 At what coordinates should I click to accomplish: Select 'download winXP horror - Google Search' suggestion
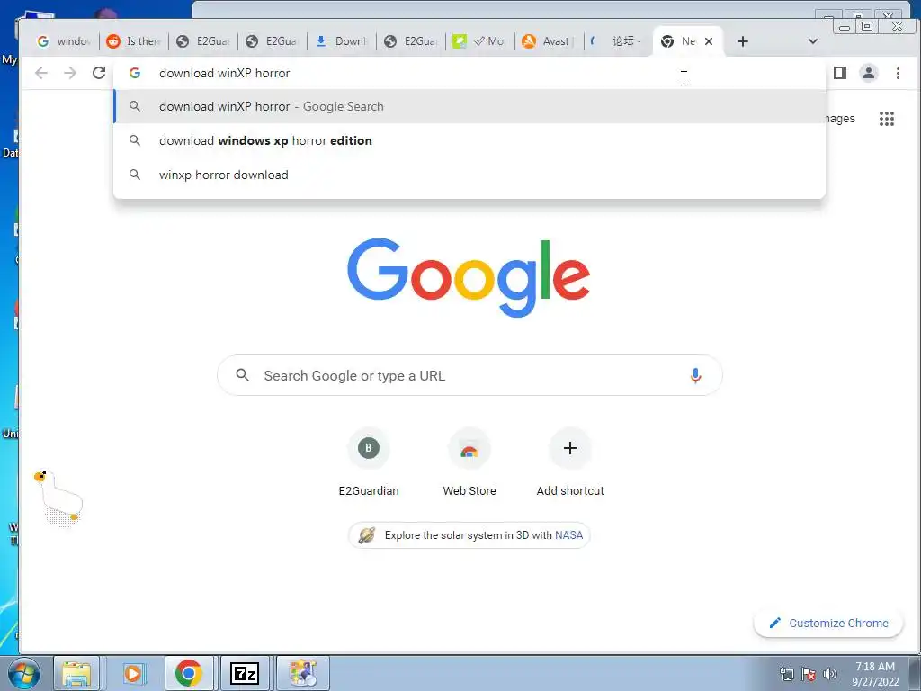[x=469, y=106]
